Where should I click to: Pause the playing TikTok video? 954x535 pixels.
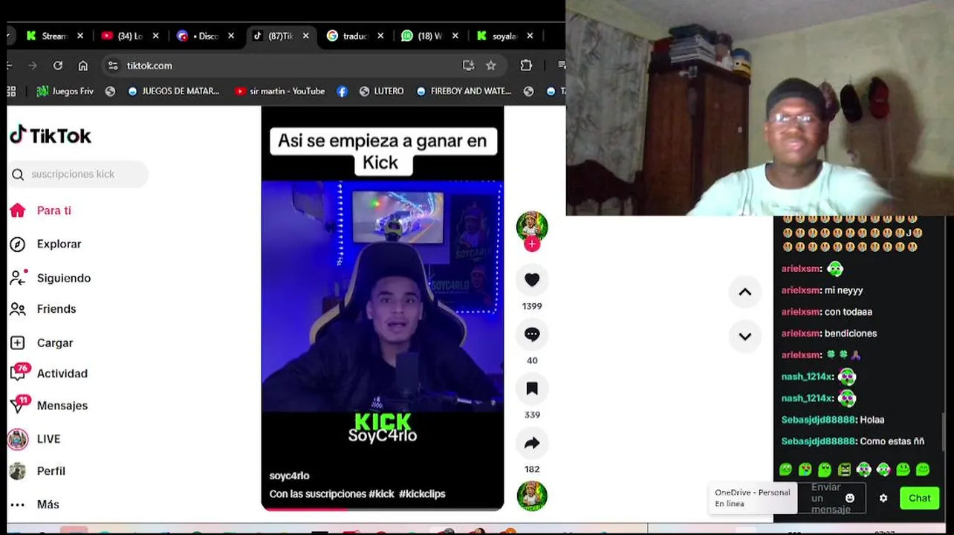tap(383, 308)
